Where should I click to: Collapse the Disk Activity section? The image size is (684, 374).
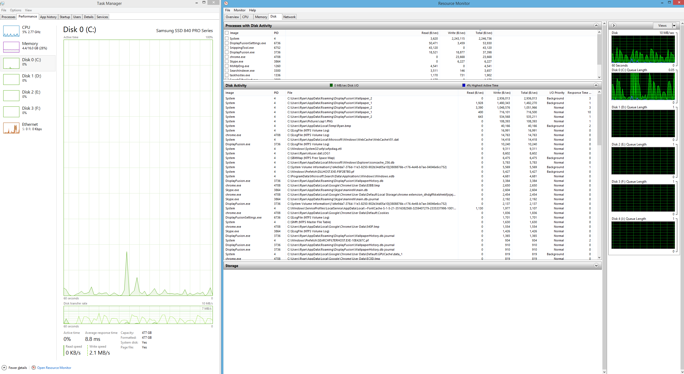(596, 85)
